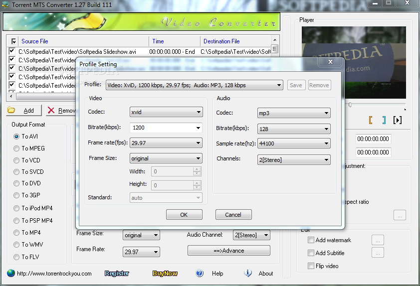Uncheck the Softpedia Slideshow.avi row checkbox

point(11,51)
